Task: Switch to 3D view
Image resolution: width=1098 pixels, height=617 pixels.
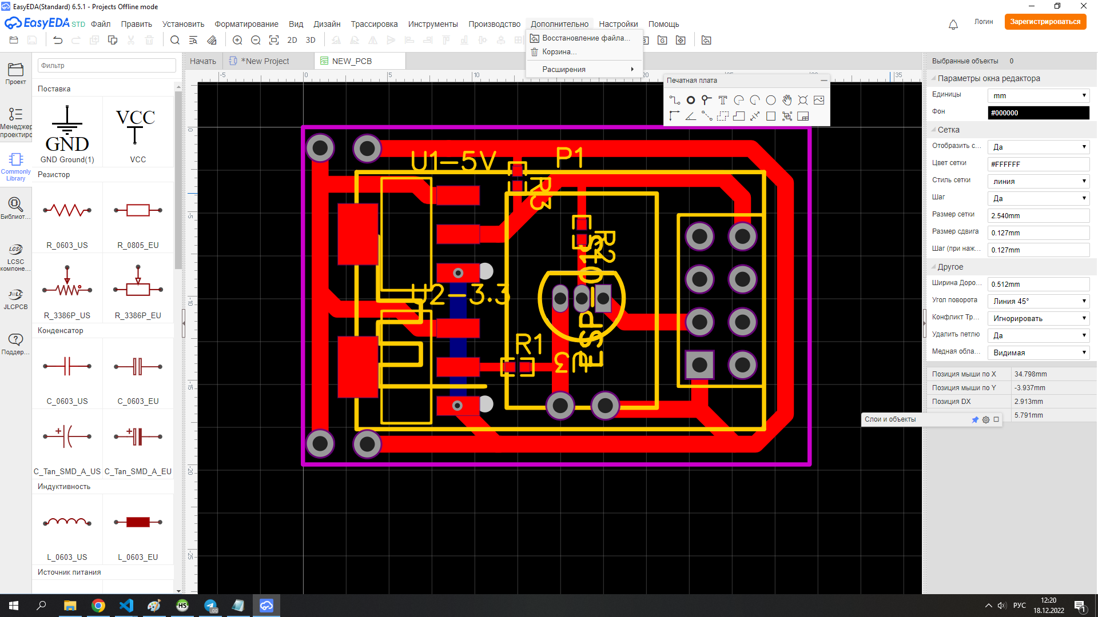Action: pyautogui.click(x=311, y=40)
